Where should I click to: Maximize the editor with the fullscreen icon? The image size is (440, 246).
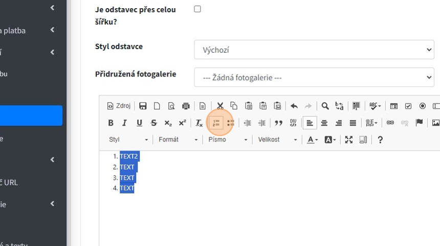349,140
